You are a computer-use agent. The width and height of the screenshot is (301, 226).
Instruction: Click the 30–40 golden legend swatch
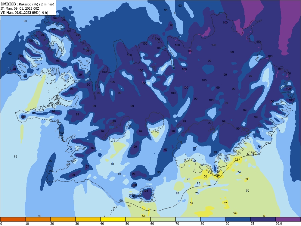pos(88,219)
